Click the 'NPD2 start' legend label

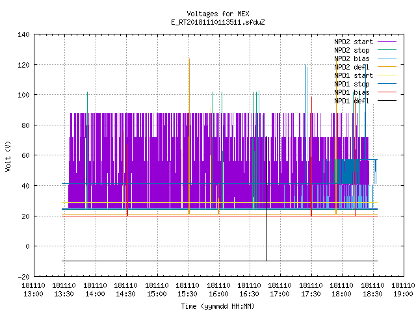pyautogui.click(x=354, y=42)
